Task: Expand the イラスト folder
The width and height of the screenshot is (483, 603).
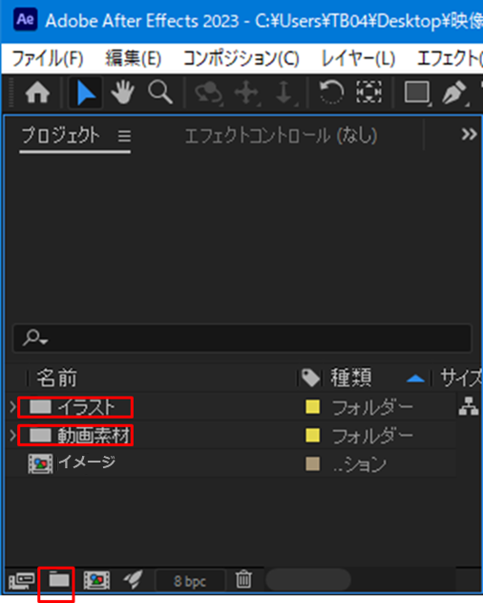Action: coord(12,407)
